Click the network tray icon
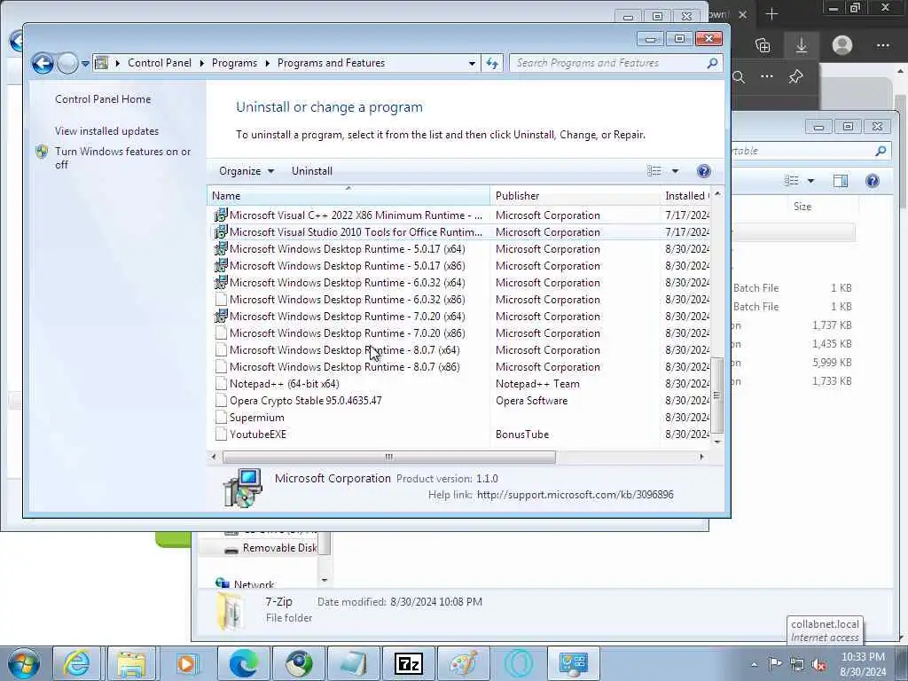Image resolution: width=908 pixels, height=681 pixels. point(797,665)
